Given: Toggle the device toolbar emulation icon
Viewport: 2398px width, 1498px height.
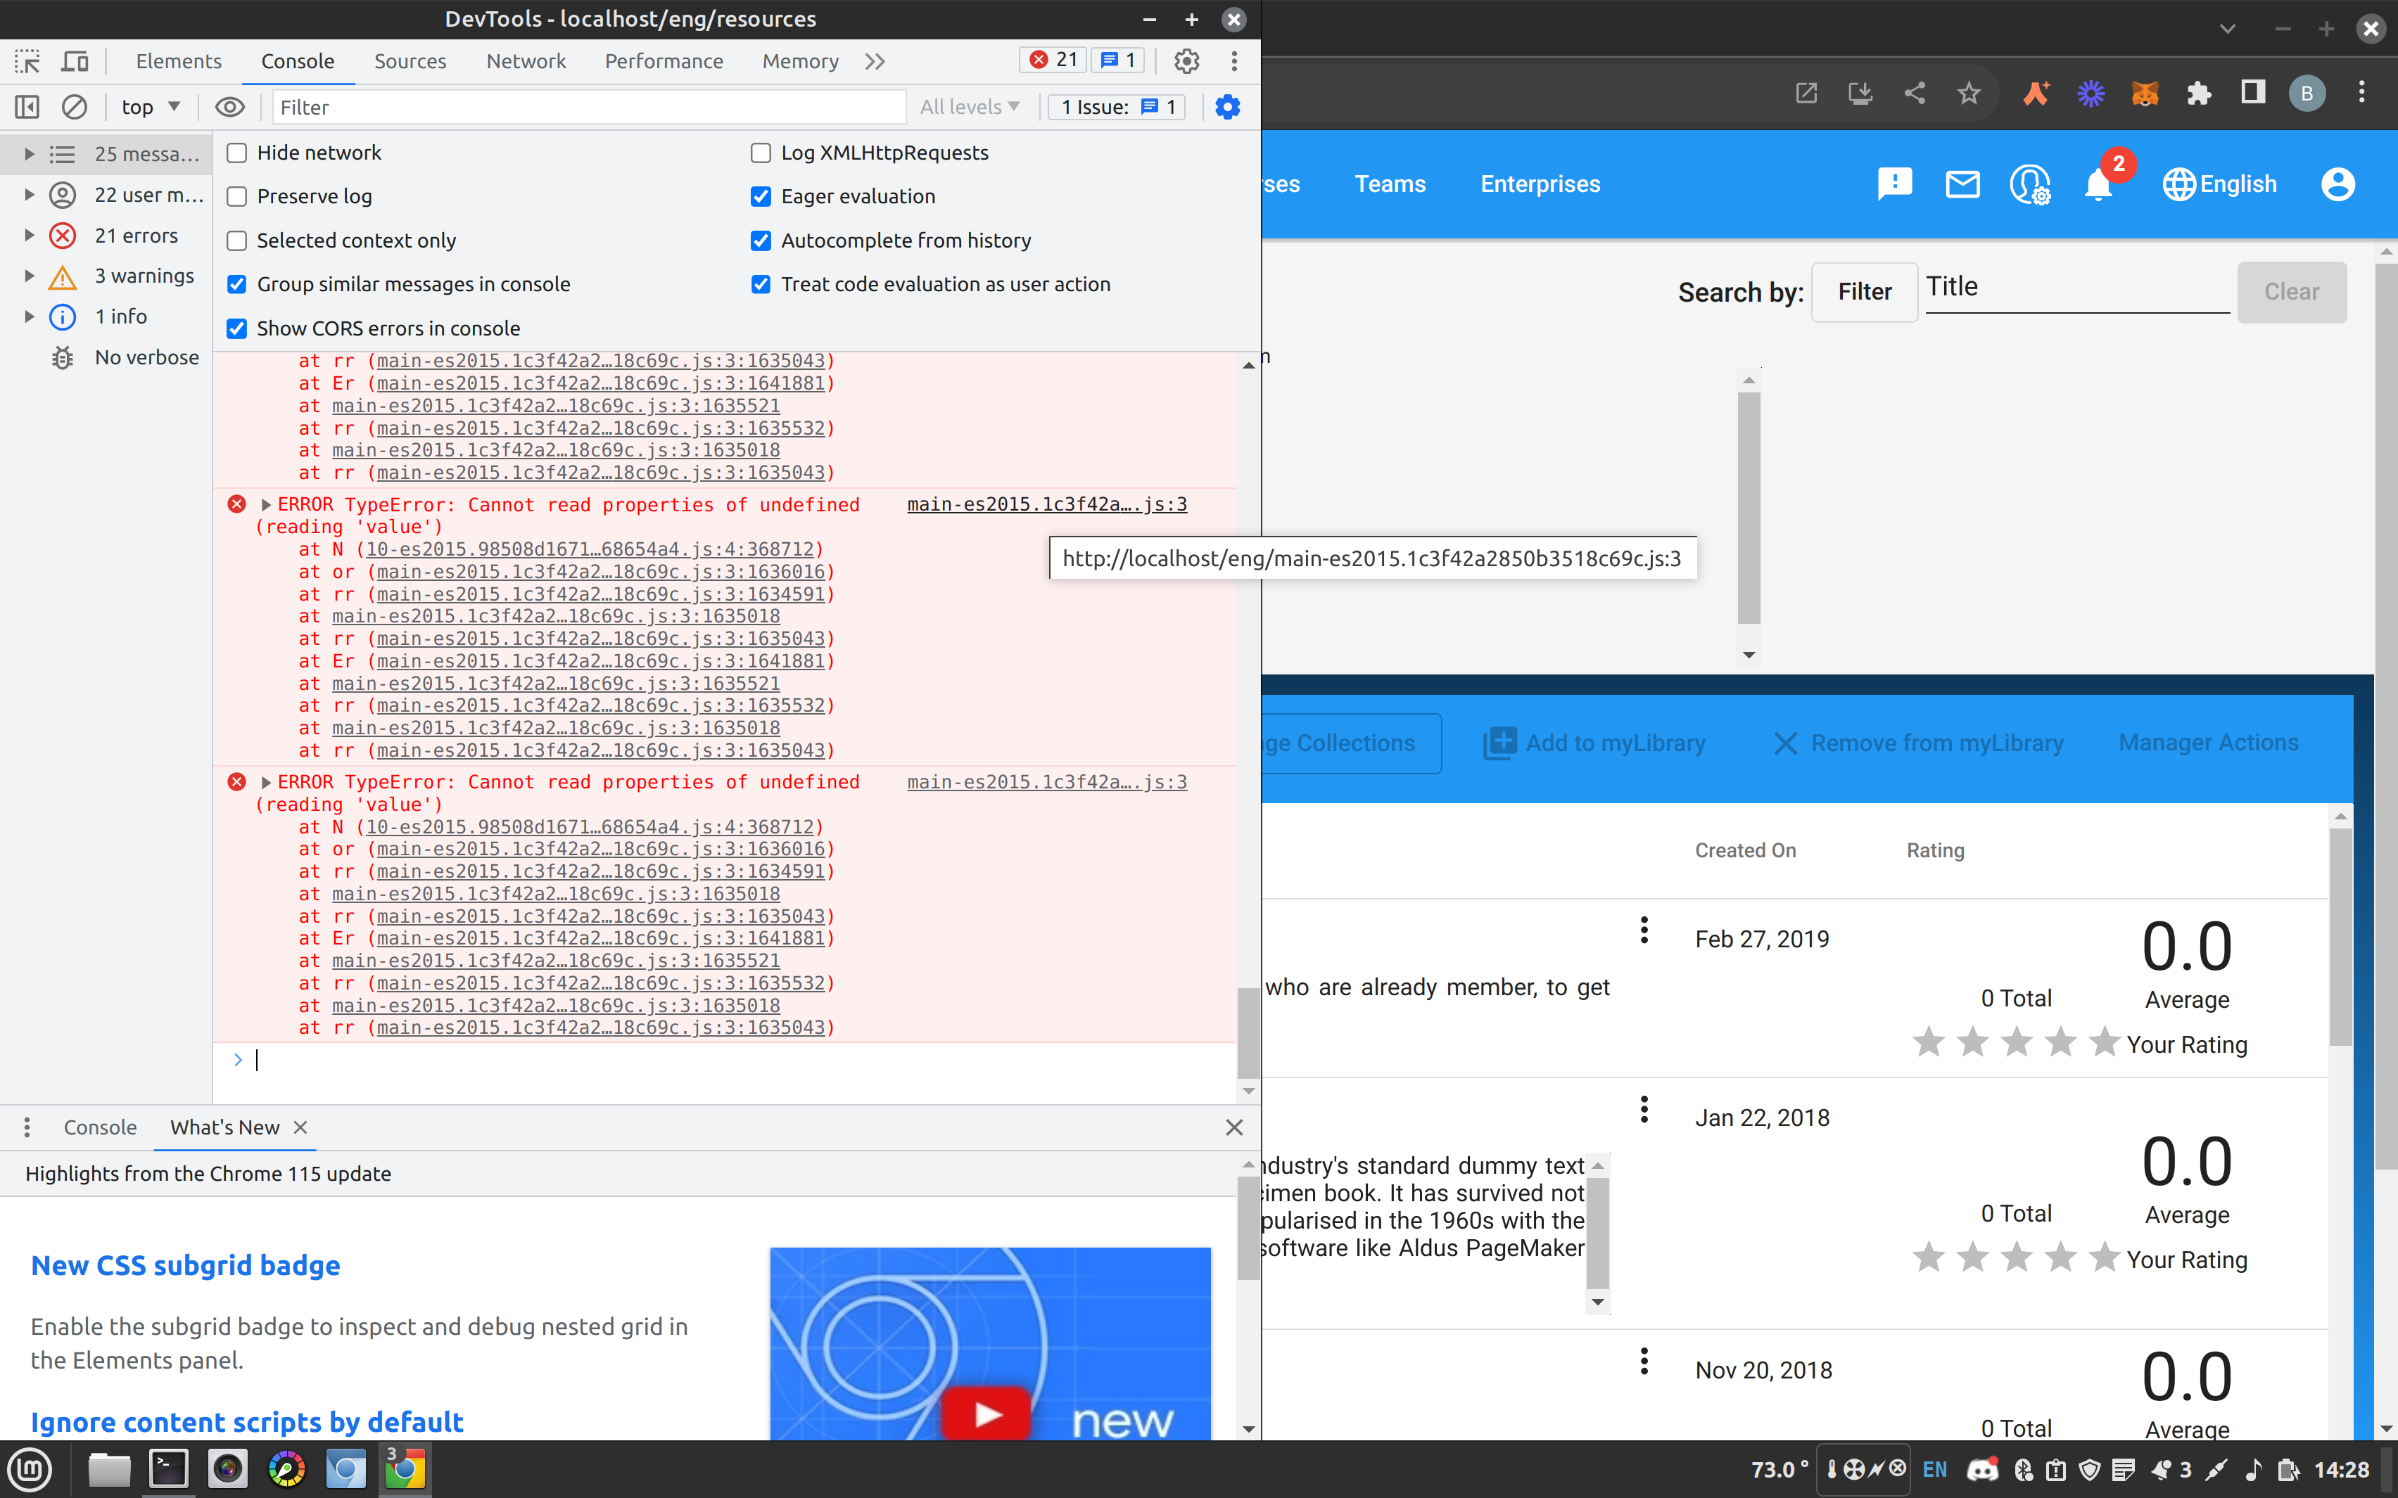Looking at the screenshot, I should click(x=75, y=60).
